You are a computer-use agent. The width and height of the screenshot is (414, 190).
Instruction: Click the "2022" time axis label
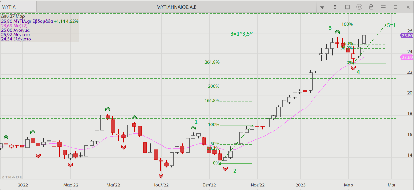coord(23,185)
